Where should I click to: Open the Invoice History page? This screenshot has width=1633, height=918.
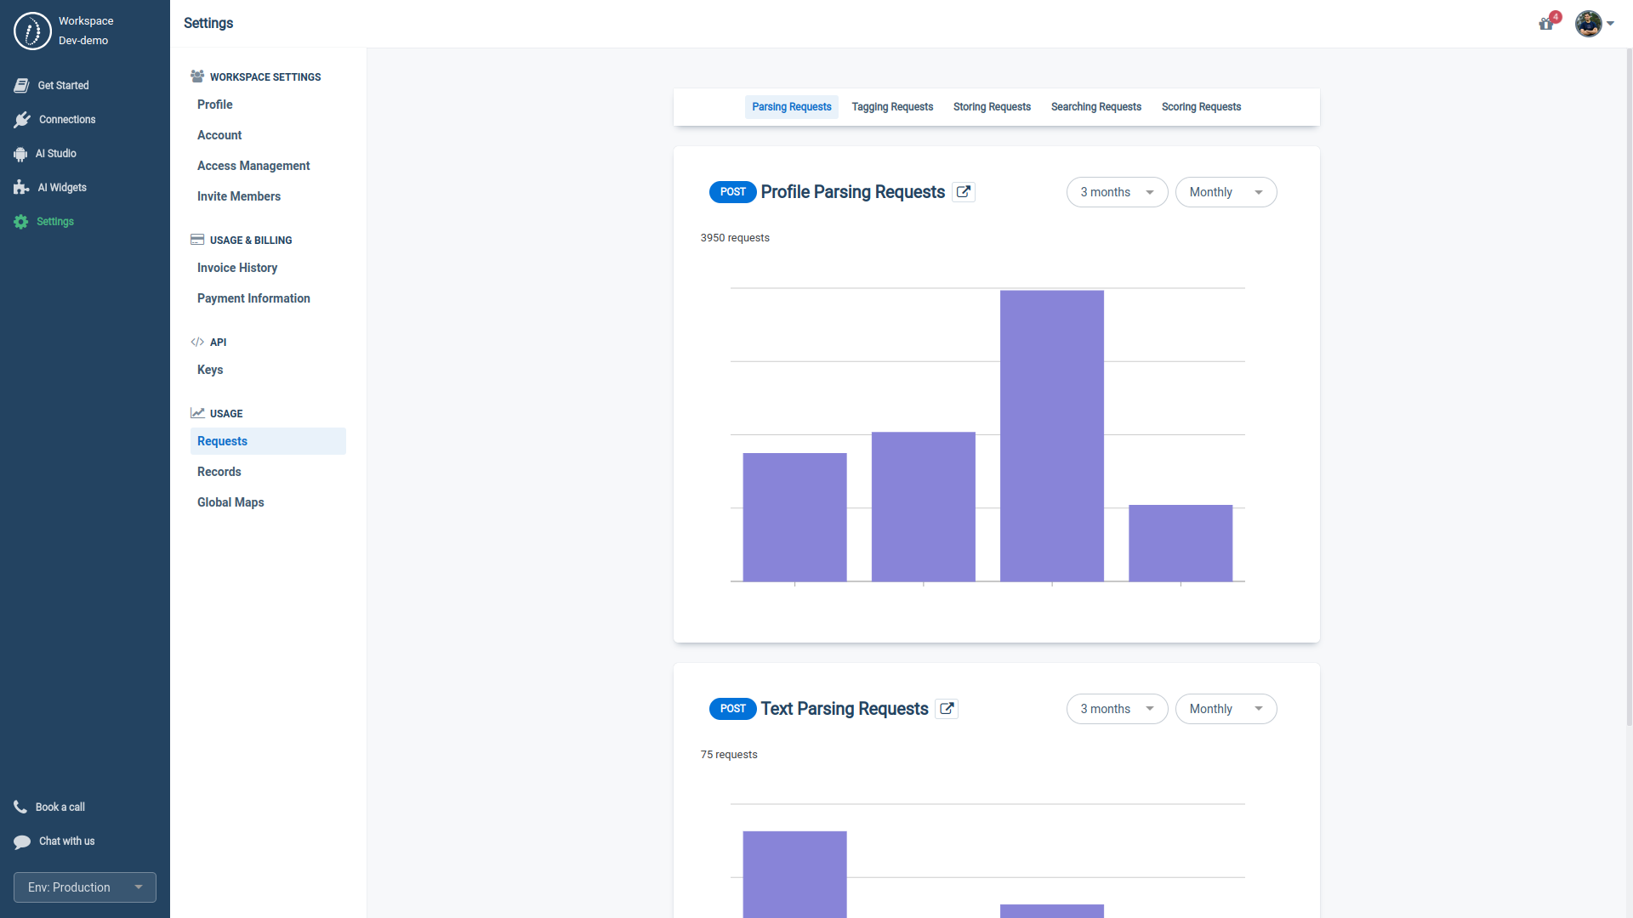pyautogui.click(x=237, y=268)
